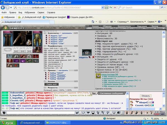
Task: Click the настроить link
Action: (x=63, y=70)
